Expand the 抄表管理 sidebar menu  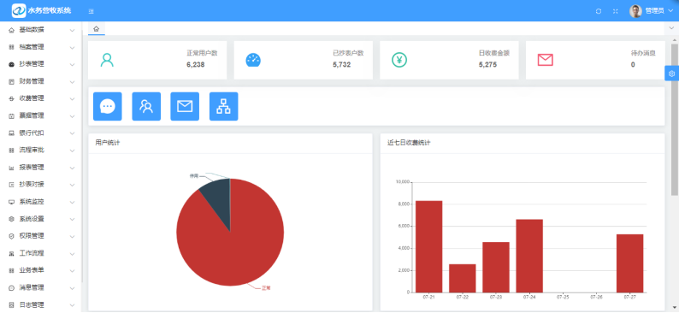coord(41,64)
